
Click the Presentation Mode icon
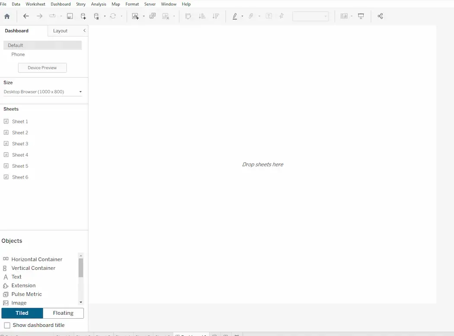pos(361,16)
